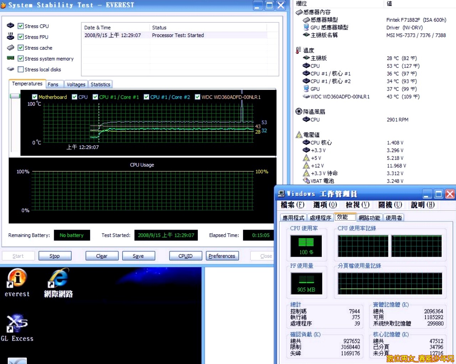Toggle the Motherboard graph checkbox

coord(35,97)
